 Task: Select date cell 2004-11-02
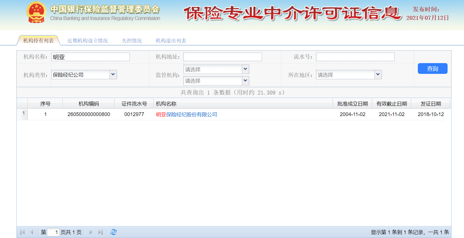353,114
